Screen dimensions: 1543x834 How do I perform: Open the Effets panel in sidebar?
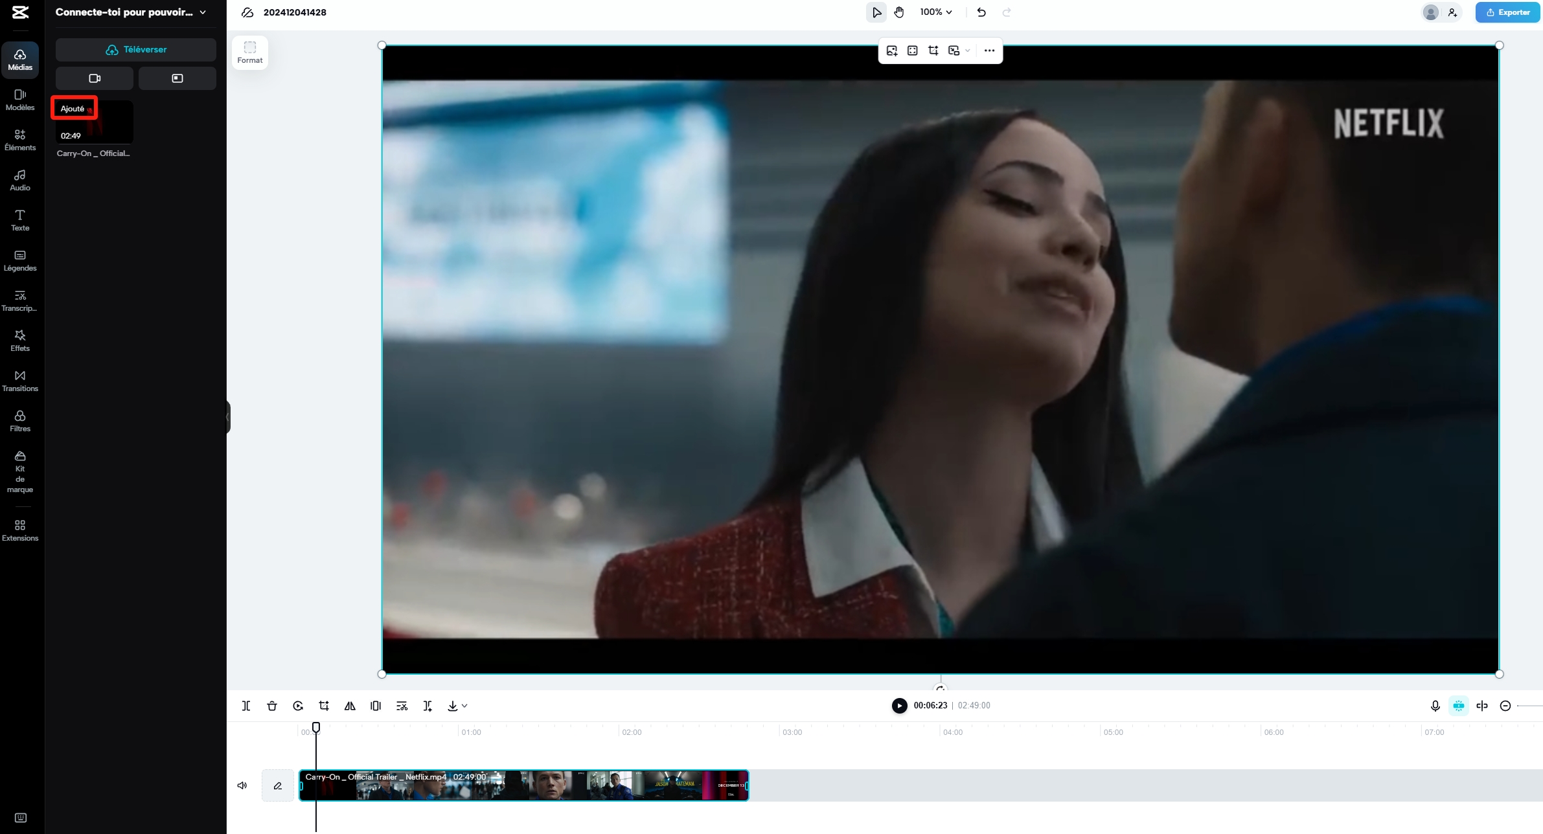pos(20,340)
